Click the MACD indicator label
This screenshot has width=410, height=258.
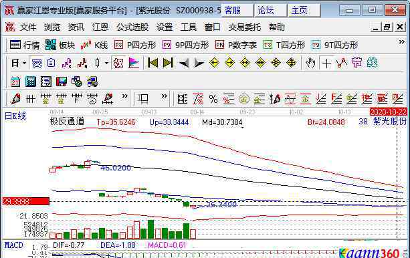(x=14, y=245)
